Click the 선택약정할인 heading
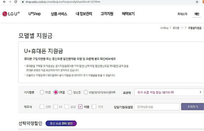 point(30,123)
